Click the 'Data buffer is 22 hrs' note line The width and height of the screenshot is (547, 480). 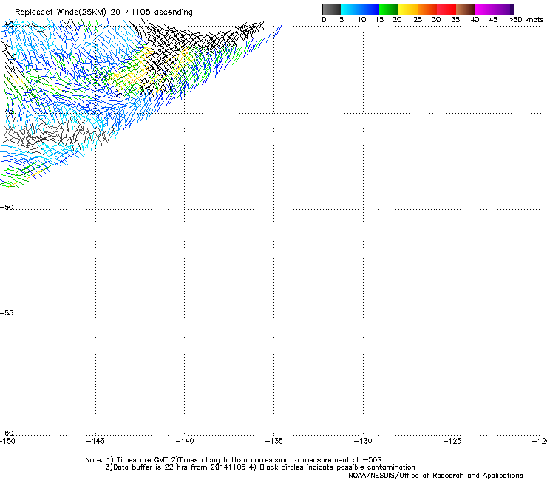260,467
